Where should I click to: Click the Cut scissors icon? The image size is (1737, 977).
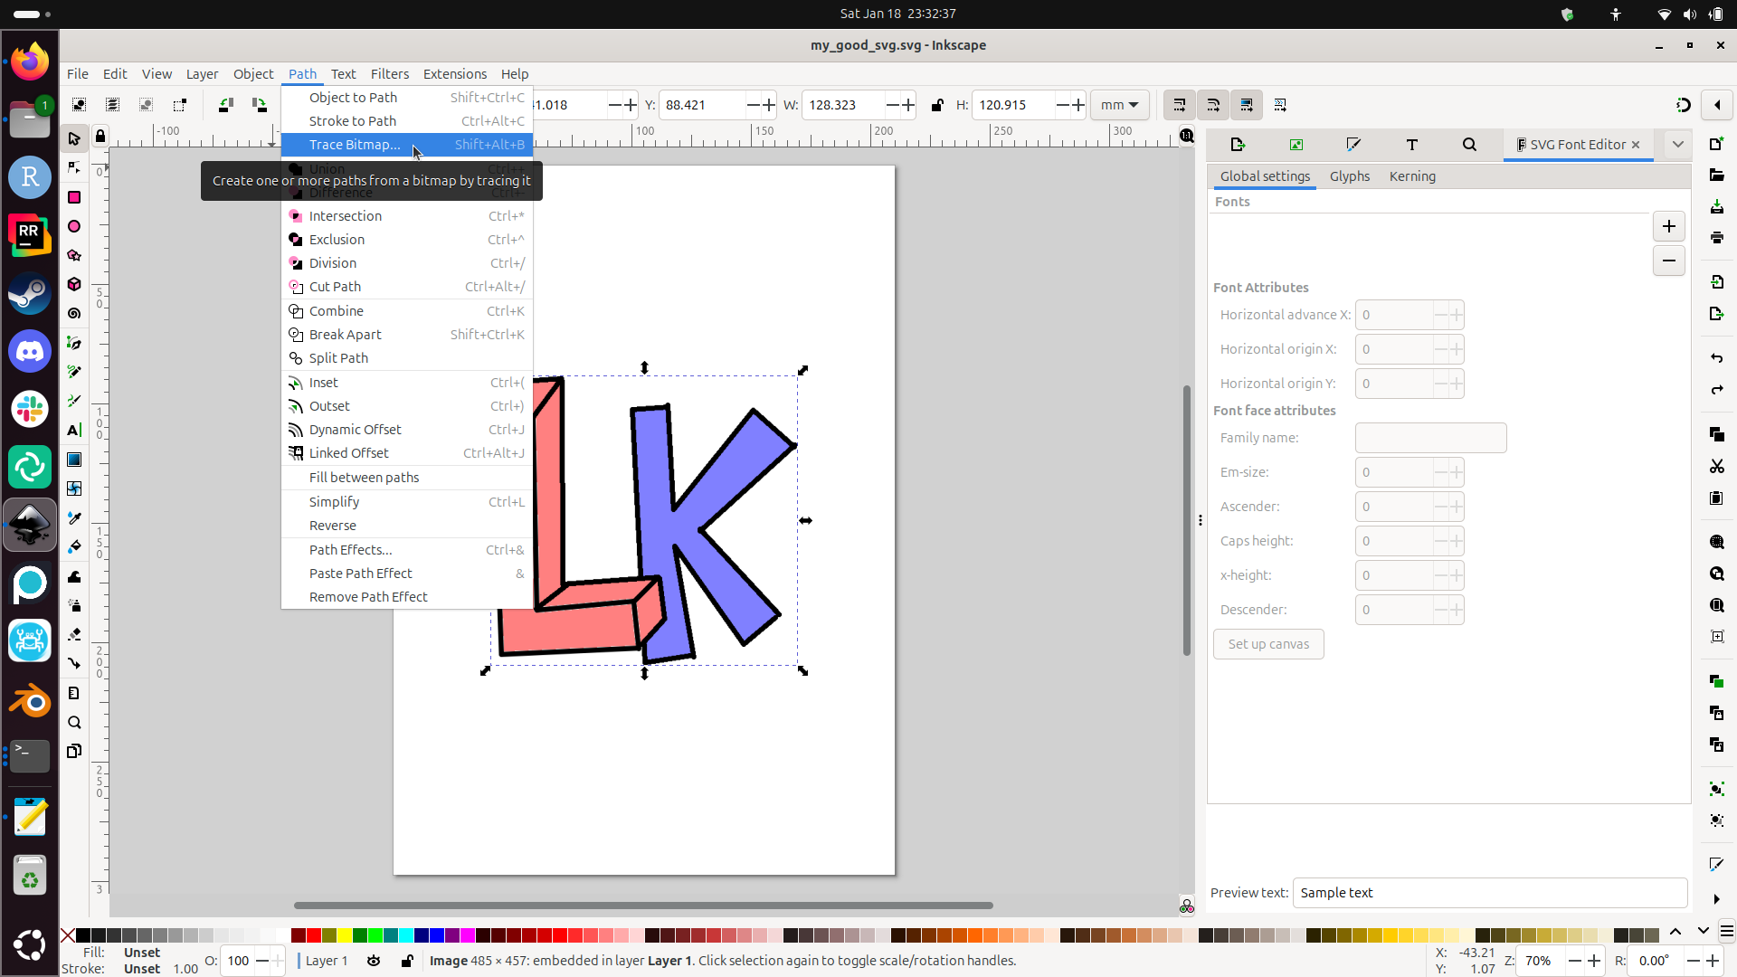[x=1716, y=466]
